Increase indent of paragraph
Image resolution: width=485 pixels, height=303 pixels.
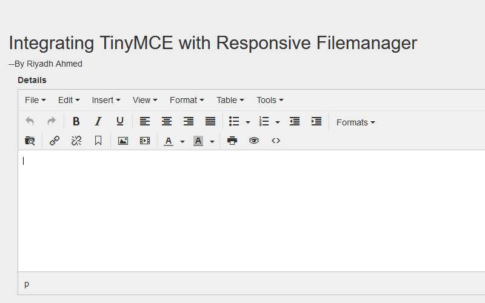click(x=316, y=122)
